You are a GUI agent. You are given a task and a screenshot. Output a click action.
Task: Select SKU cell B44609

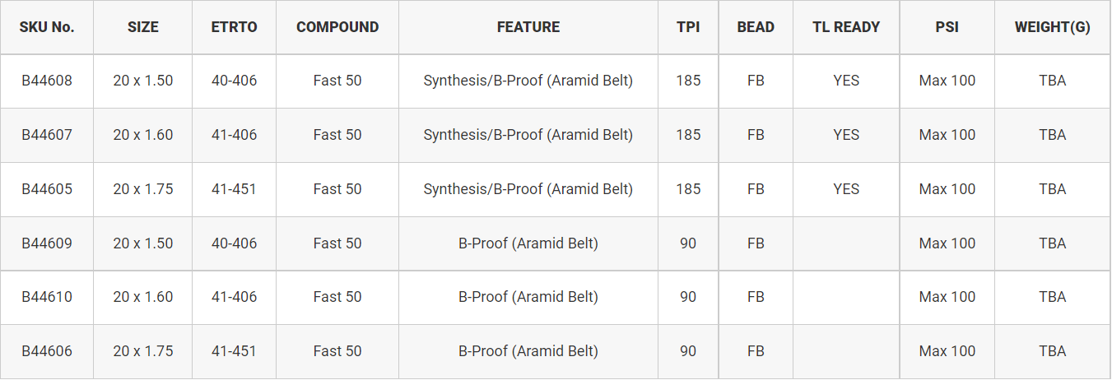(47, 243)
